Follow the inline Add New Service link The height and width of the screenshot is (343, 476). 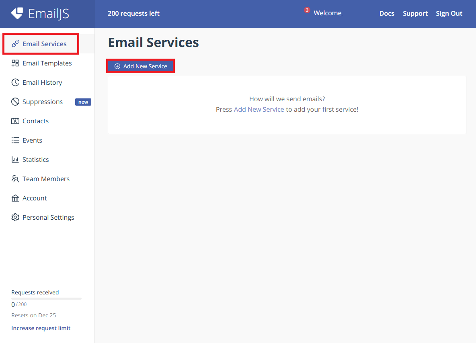259,110
